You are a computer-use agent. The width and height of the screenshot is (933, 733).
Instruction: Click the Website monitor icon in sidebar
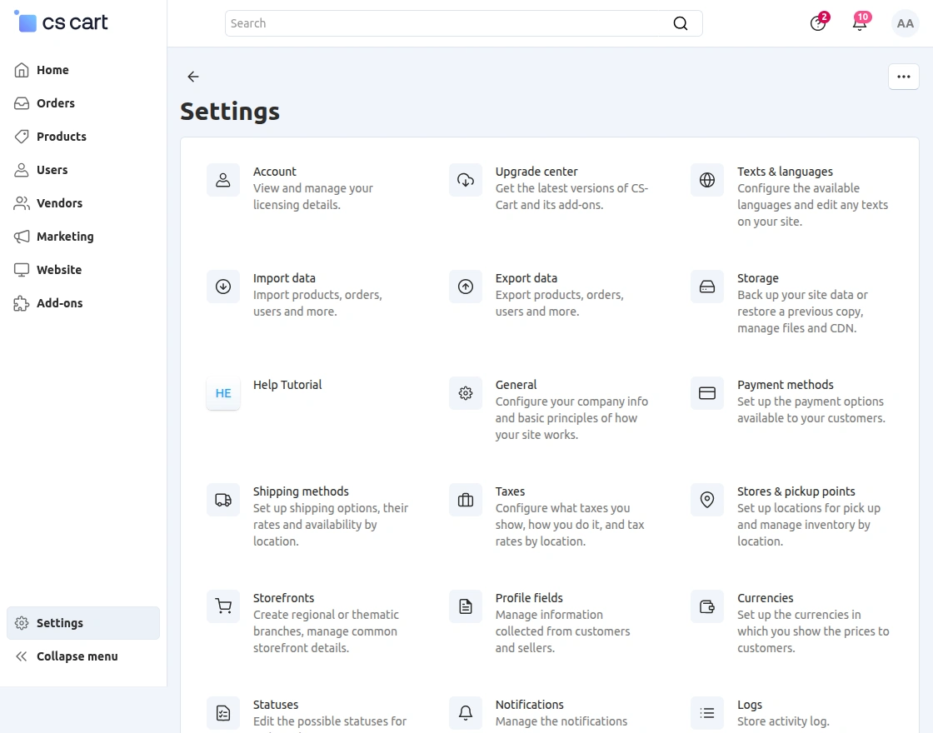click(x=22, y=270)
